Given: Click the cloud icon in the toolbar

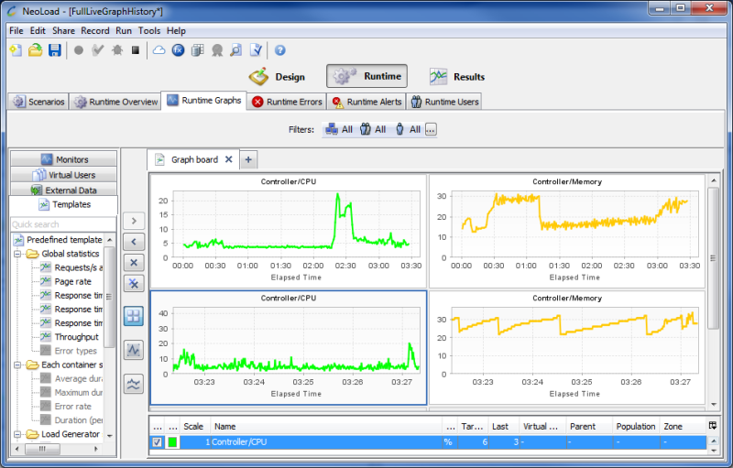Looking at the screenshot, I should pos(159,50).
